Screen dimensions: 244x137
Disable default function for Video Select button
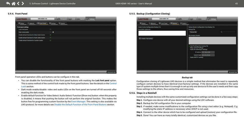pos(50,35)
